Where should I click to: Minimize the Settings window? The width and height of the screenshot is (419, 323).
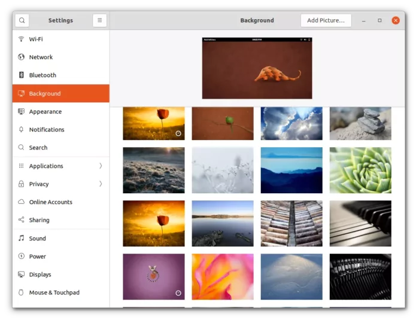pyautogui.click(x=364, y=20)
